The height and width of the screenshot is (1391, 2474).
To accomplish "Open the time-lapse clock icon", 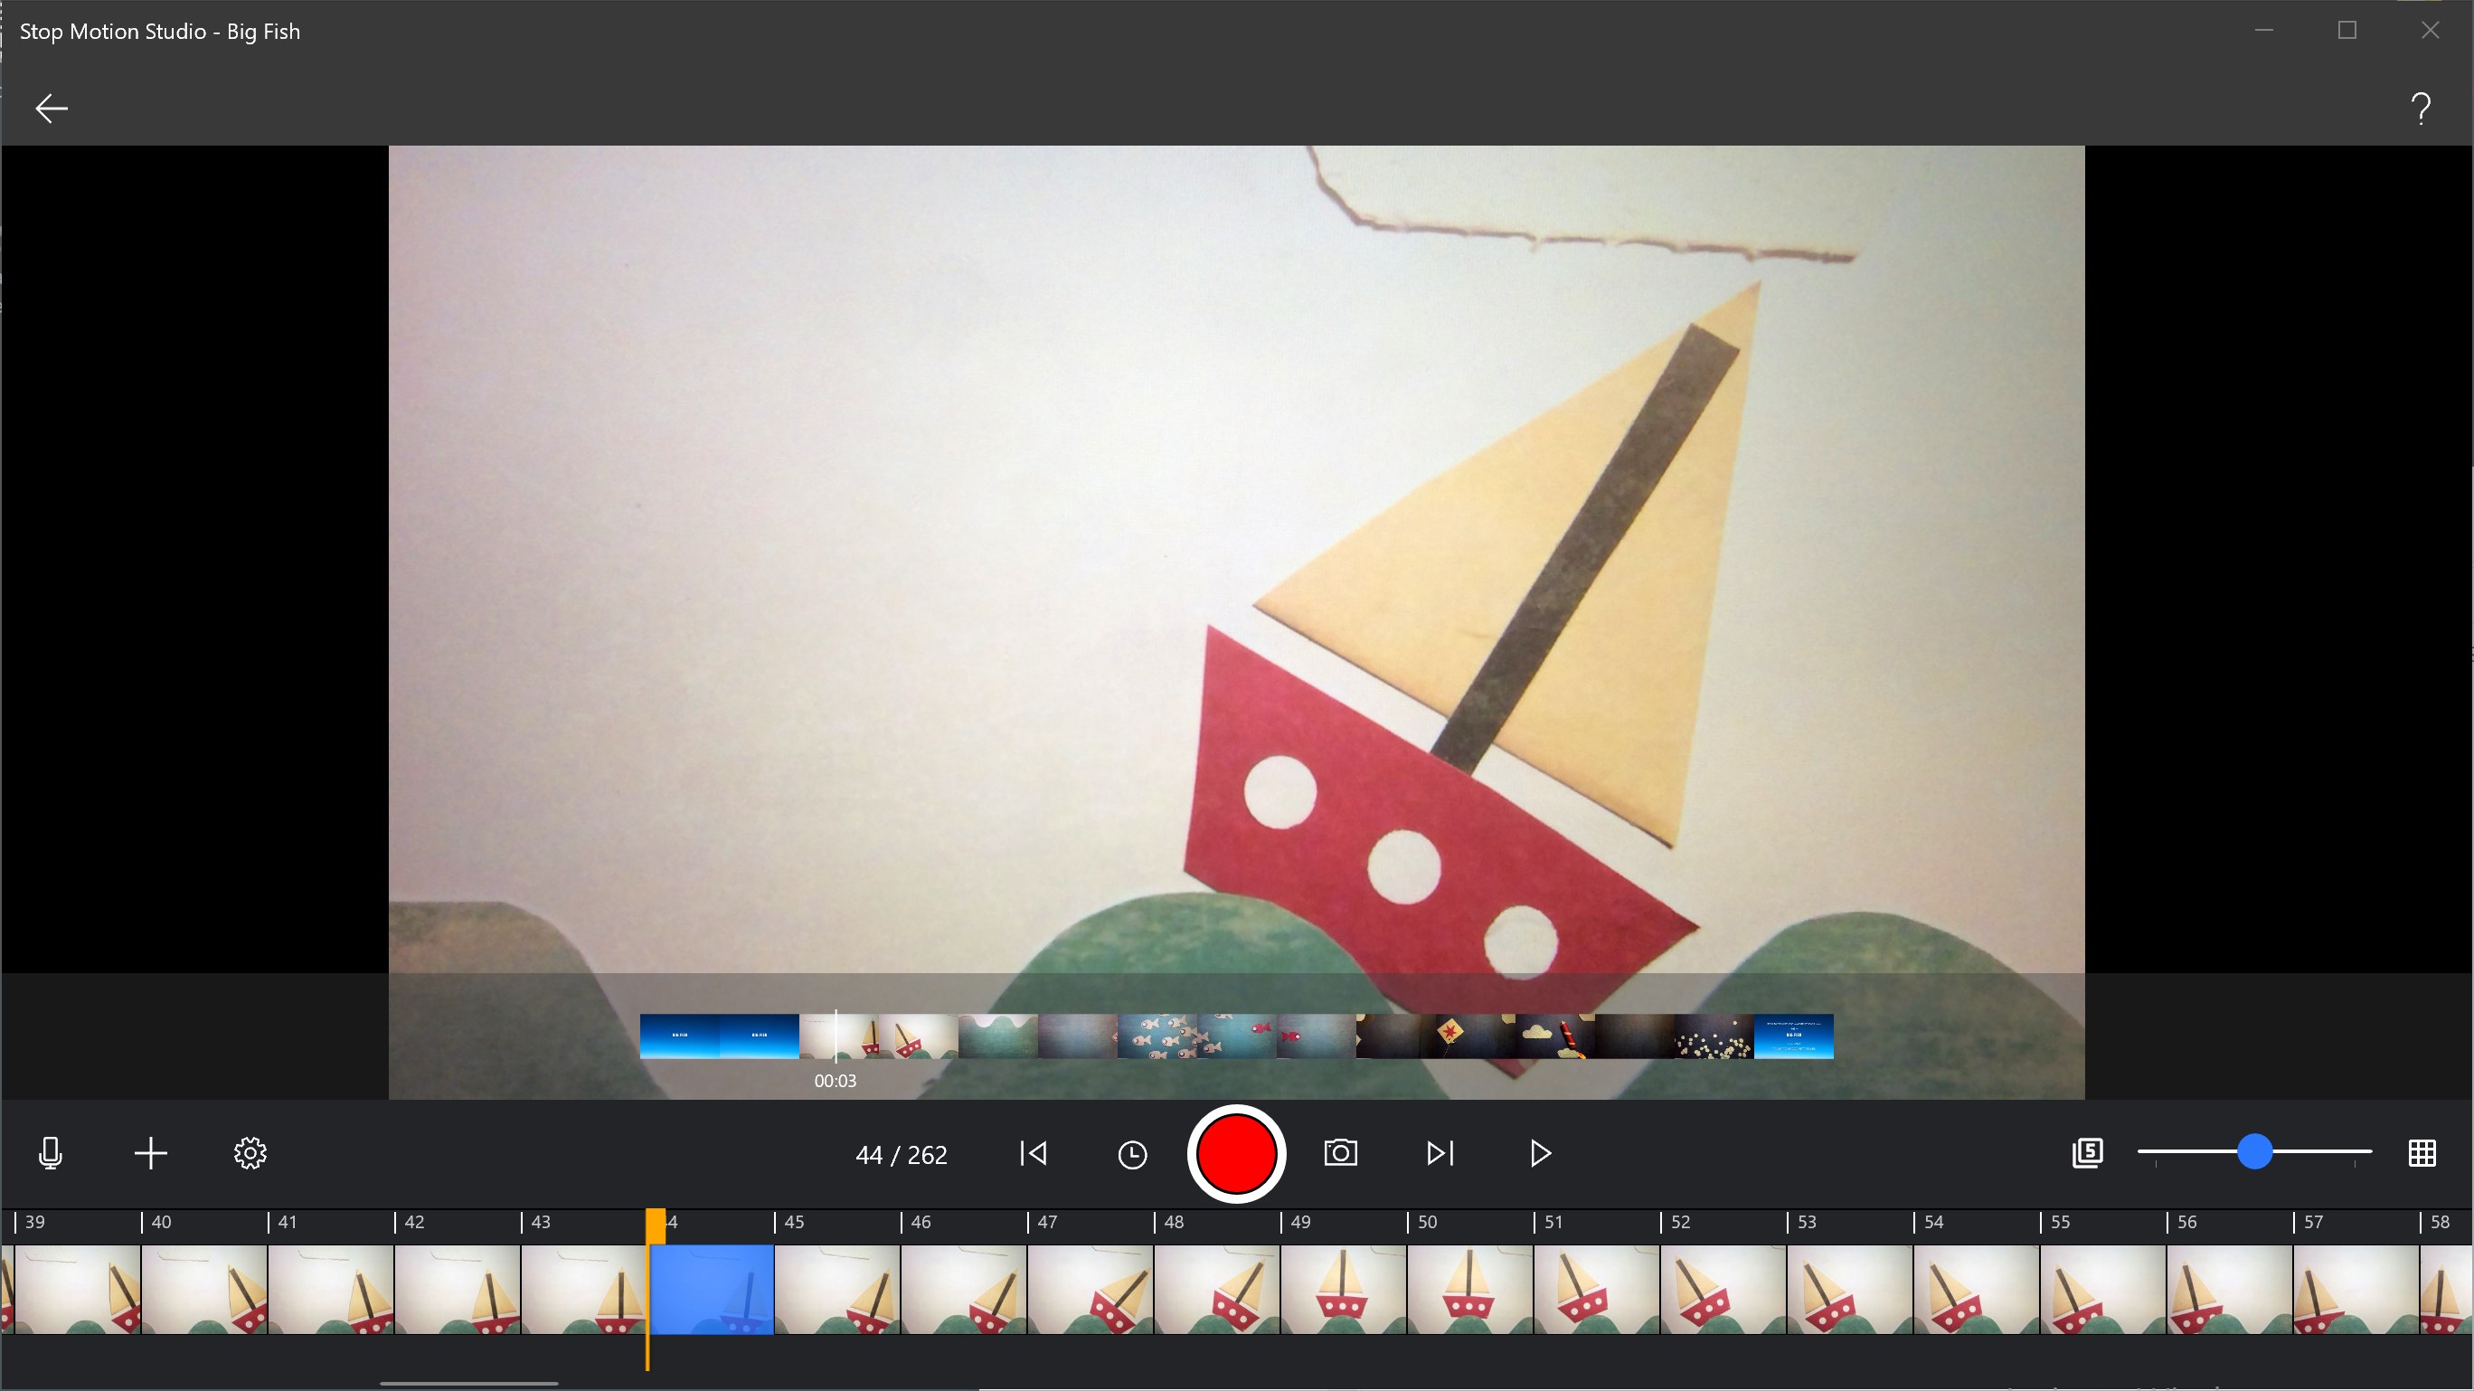I will [x=1133, y=1154].
